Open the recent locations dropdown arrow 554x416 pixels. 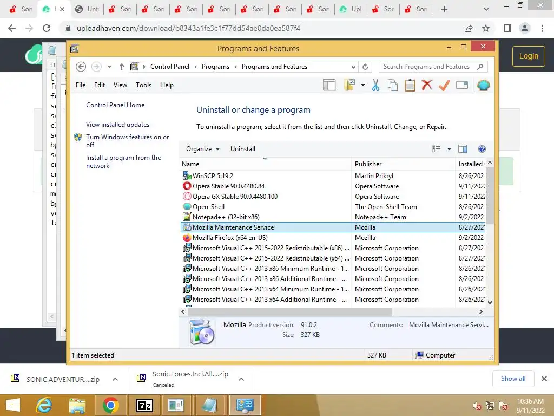pyautogui.click(x=109, y=67)
